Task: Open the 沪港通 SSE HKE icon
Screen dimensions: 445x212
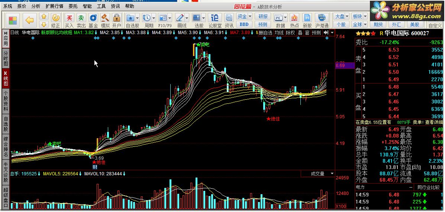Action: pyautogui.click(x=322, y=18)
